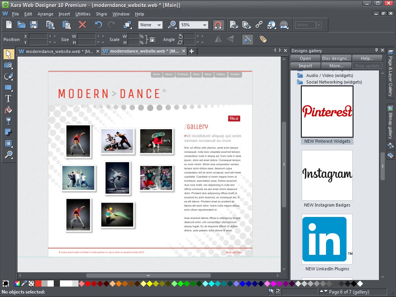This screenshot has height=297, width=396.
Task: Open the Utilities menu
Action: [x=83, y=14]
